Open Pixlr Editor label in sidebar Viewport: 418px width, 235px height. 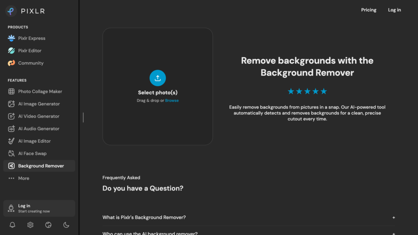[x=29, y=51]
